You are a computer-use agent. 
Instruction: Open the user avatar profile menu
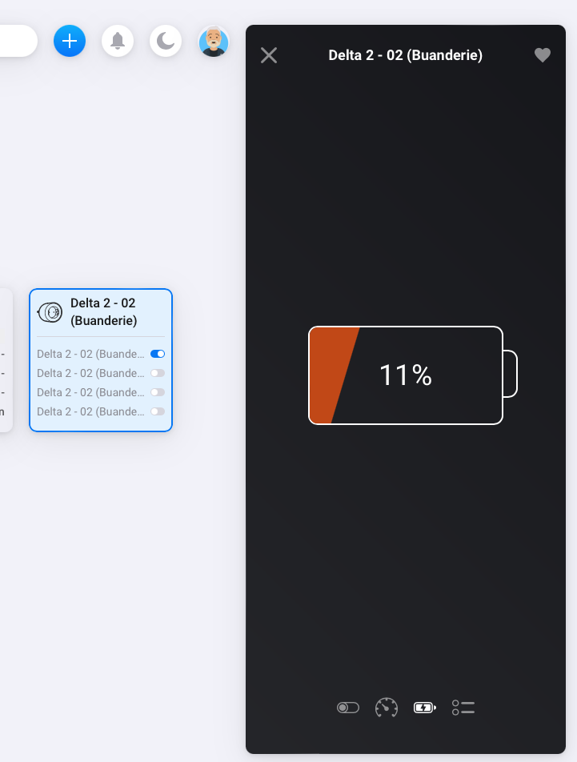pyautogui.click(x=214, y=41)
